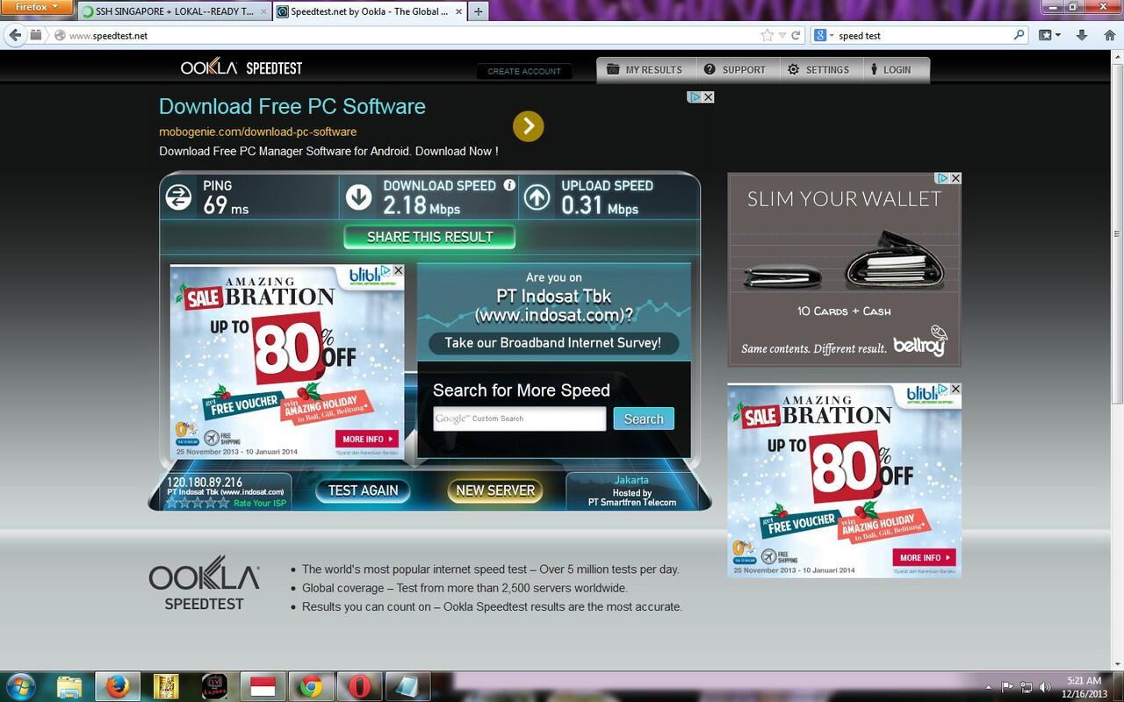The width and height of the screenshot is (1124, 702).
Task: Click the download speed arrow icon
Action: 358,197
